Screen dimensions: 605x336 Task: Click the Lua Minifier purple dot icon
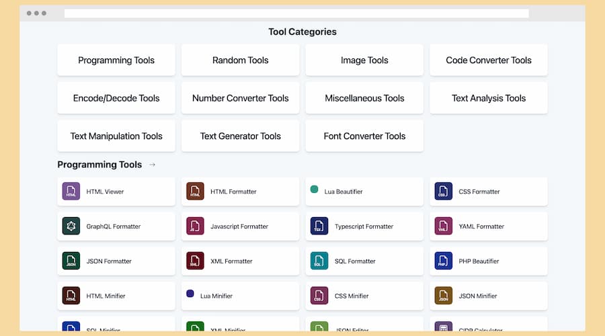tap(190, 294)
